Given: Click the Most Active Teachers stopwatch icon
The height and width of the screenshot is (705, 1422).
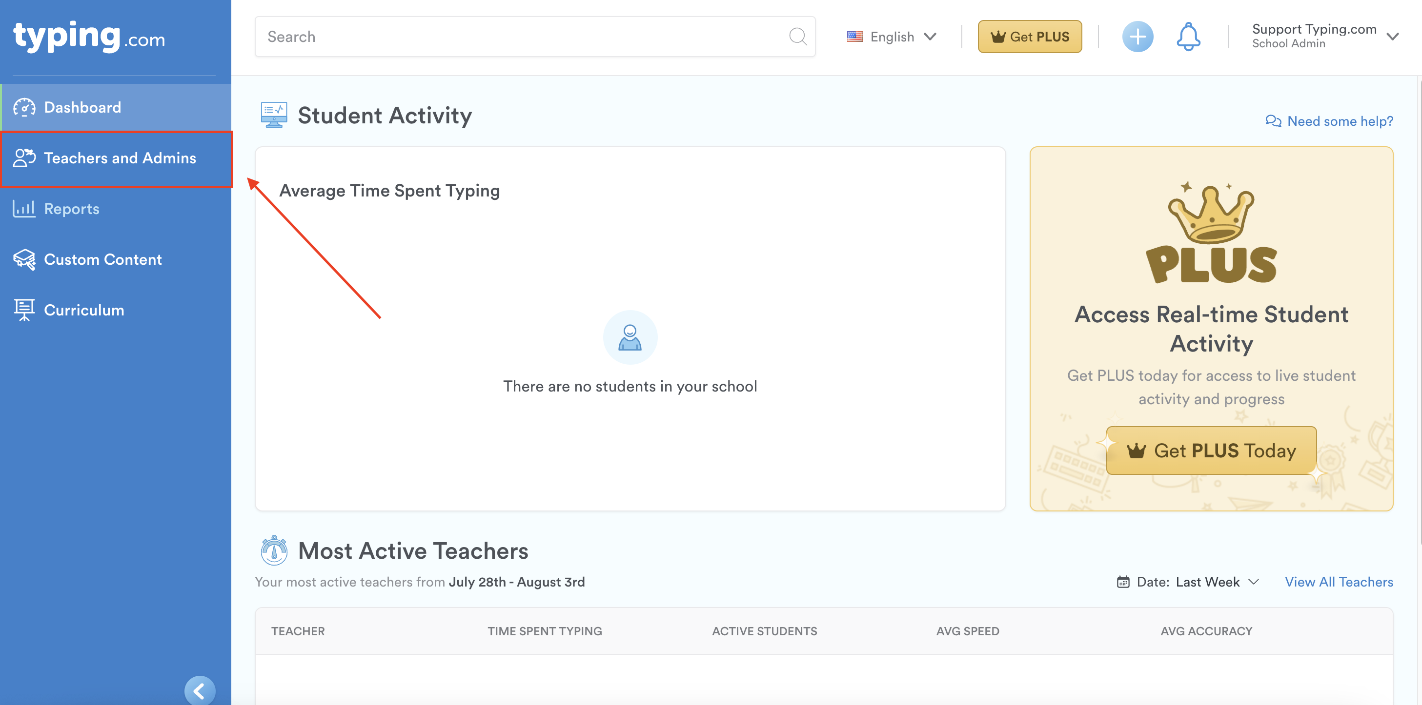Looking at the screenshot, I should (274, 550).
